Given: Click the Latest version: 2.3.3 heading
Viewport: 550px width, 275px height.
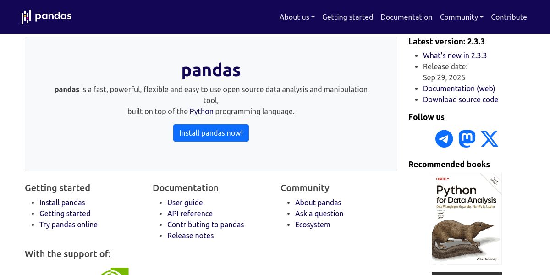Looking at the screenshot, I should (x=446, y=41).
